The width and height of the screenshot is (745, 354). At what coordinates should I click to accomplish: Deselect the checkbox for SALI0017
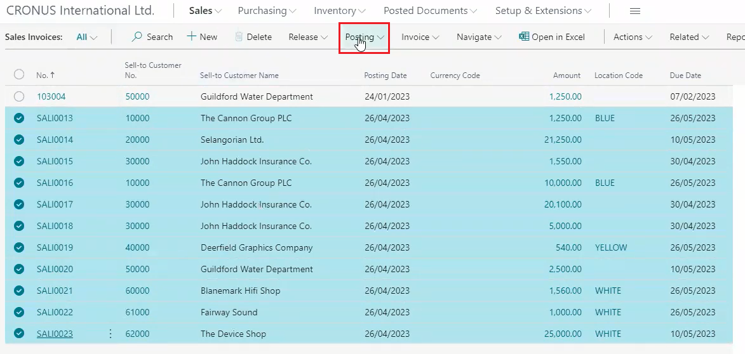tap(19, 204)
